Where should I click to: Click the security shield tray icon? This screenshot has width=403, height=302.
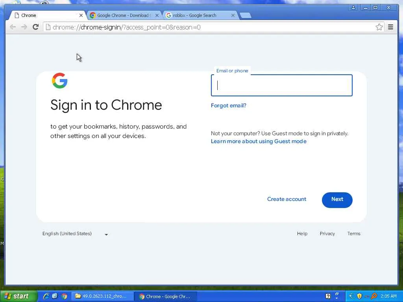(359, 296)
